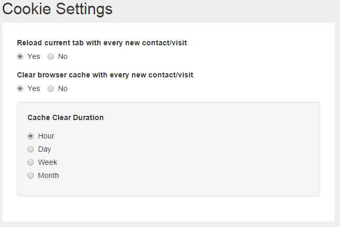Image resolution: width=340 pixels, height=227 pixels.
Task: Click the Cache Clear Duration heading
Action: pos(65,117)
